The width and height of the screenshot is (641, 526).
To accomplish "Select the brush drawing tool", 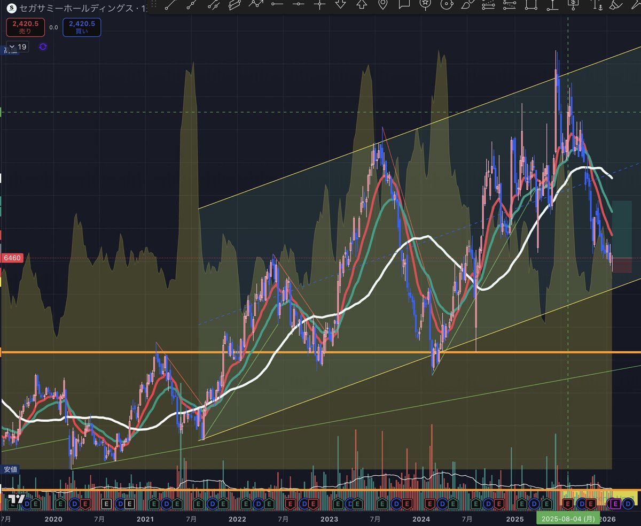I will [x=467, y=5].
